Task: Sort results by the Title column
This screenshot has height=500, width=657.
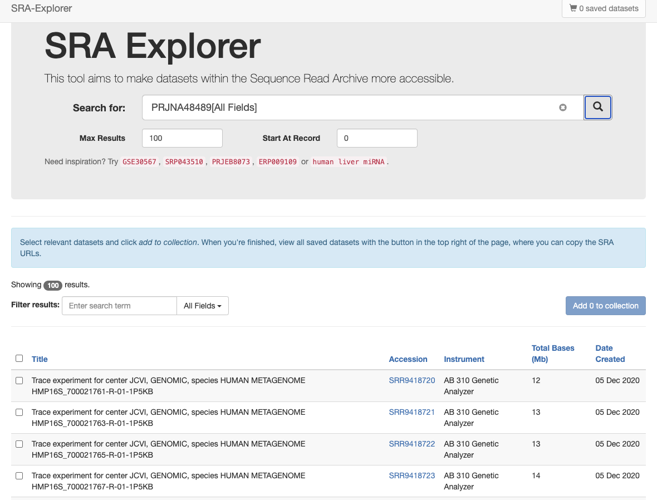Action: [40, 359]
